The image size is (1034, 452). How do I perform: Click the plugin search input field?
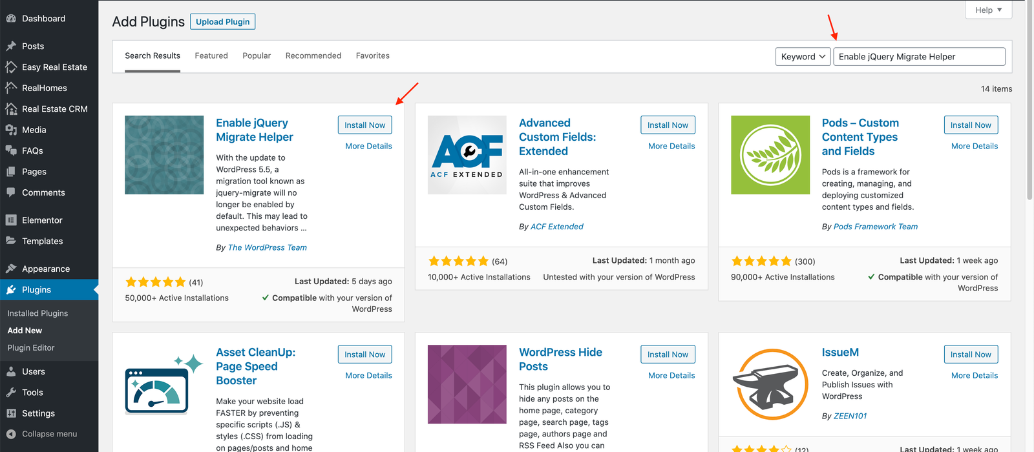(x=919, y=57)
